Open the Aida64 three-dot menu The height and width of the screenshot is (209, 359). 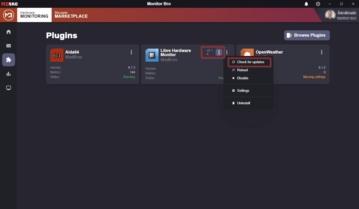131,52
